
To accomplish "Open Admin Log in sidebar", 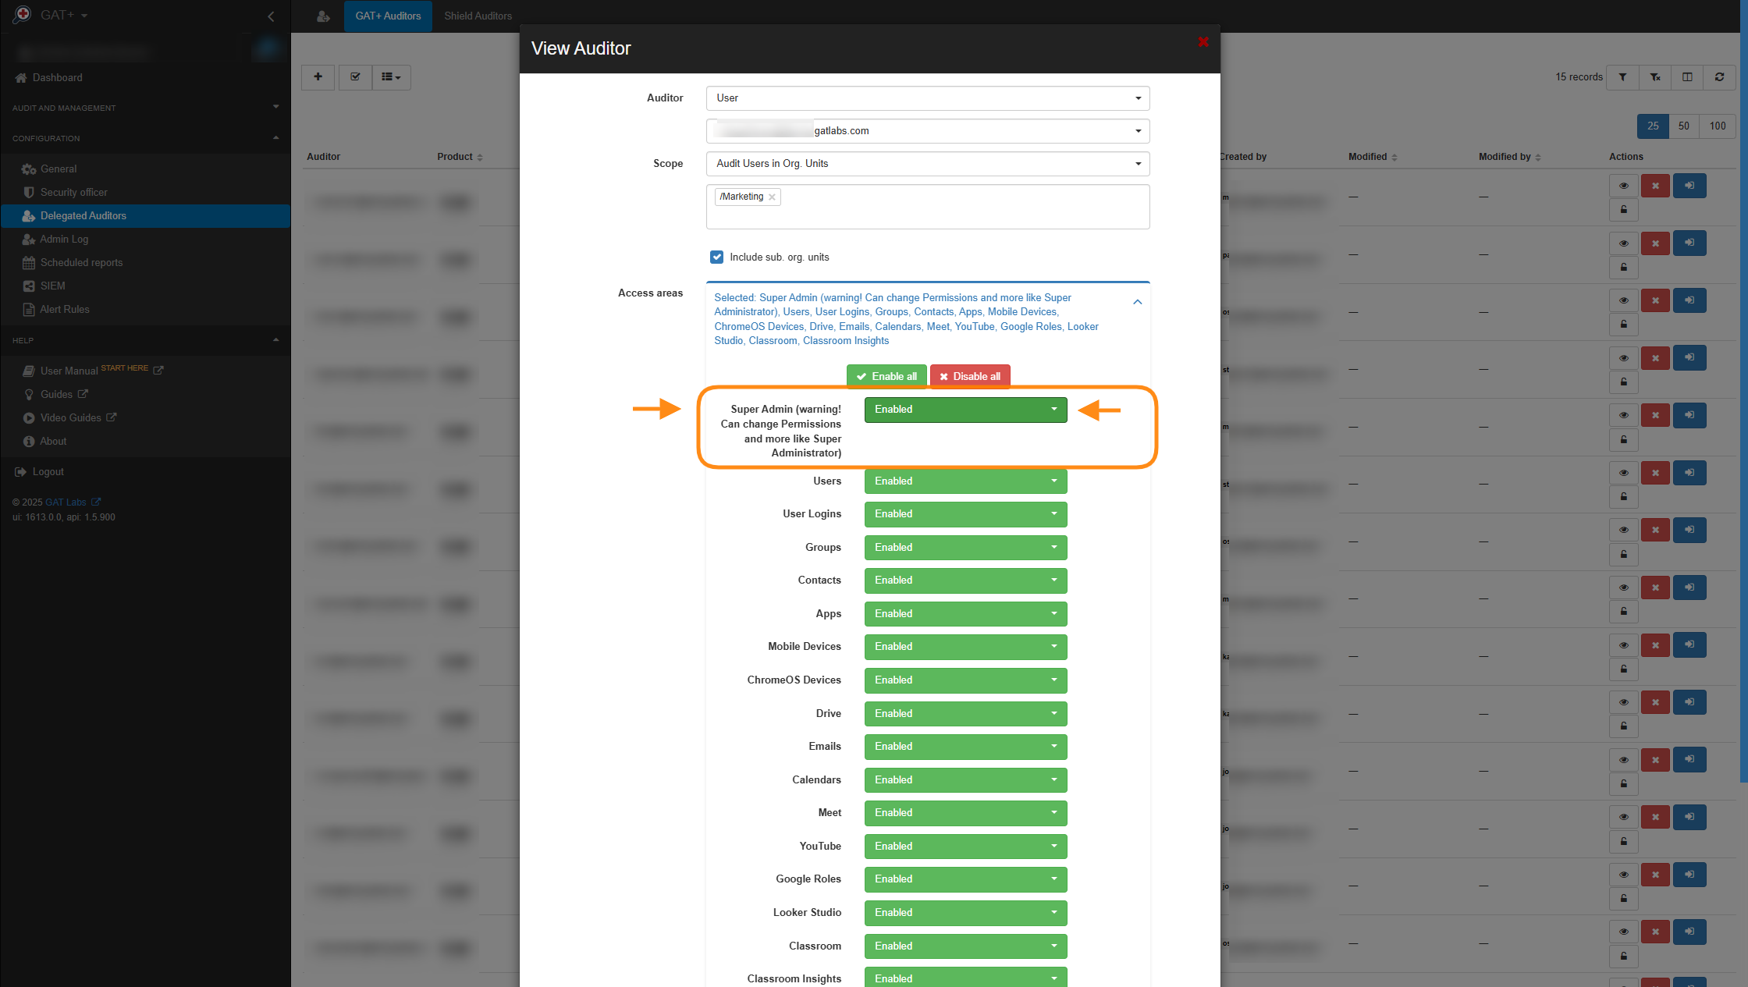I will click(x=64, y=240).
